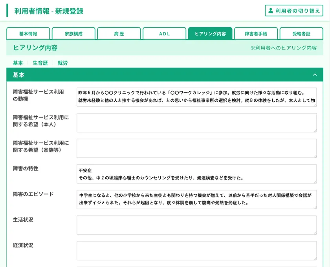Switch to the 受給者証 tab
This screenshot has height=267, width=330.
(301, 34)
